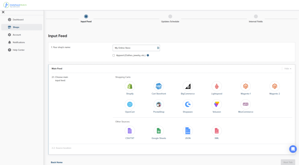
Task: Click the Input Feed page heading
Action: pos(58,36)
